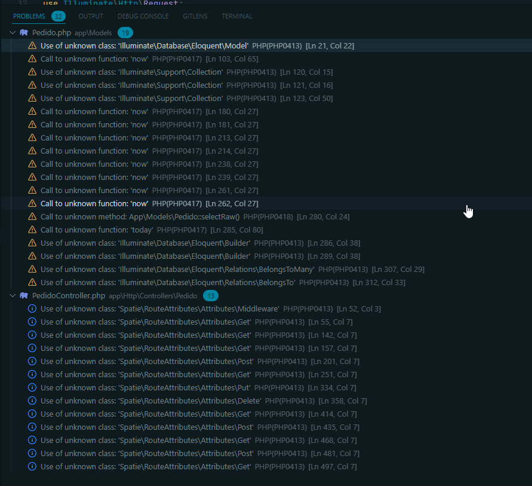Click info icon for Attributes\Middleware problem
Screen dimensions: 532x486
pos(32,308)
